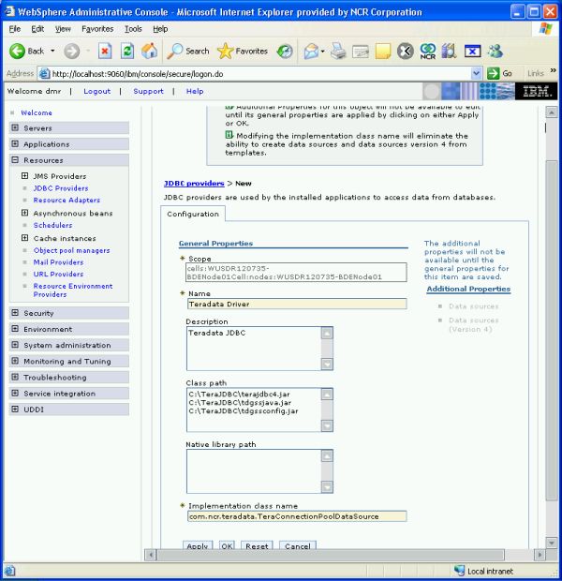Viewport: 562px width, 581px height.
Task: Open the File menu
Action: coord(15,29)
